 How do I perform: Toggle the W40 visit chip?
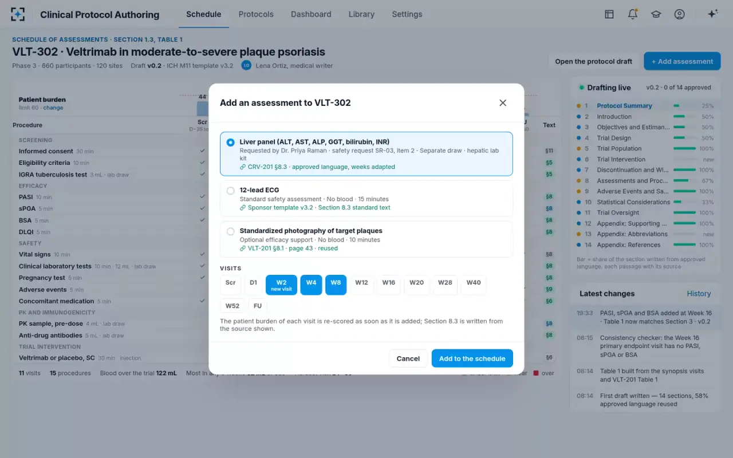click(474, 285)
